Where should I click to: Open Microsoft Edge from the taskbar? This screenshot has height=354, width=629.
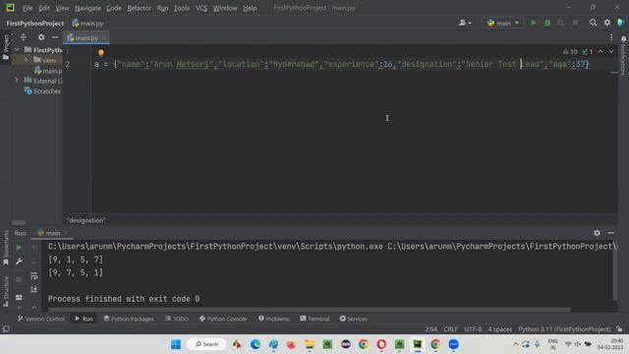(256, 344)
